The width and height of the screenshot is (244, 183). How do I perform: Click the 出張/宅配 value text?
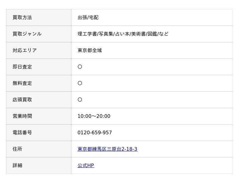click(88, 18)
